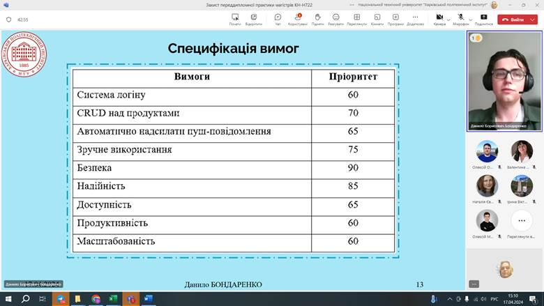
Task: Click the university logo on slide
Action: [24, 54]
